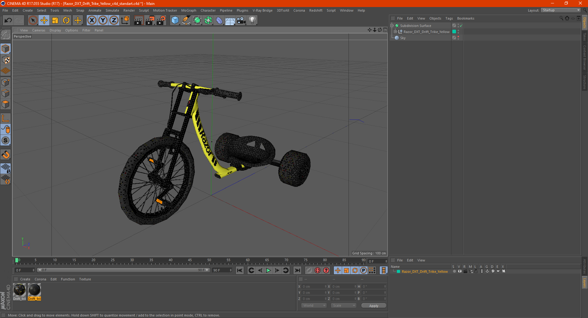588x318 pixels.
Task: Activate the Rotate tool in toolbar
Action: coord(66,20)
